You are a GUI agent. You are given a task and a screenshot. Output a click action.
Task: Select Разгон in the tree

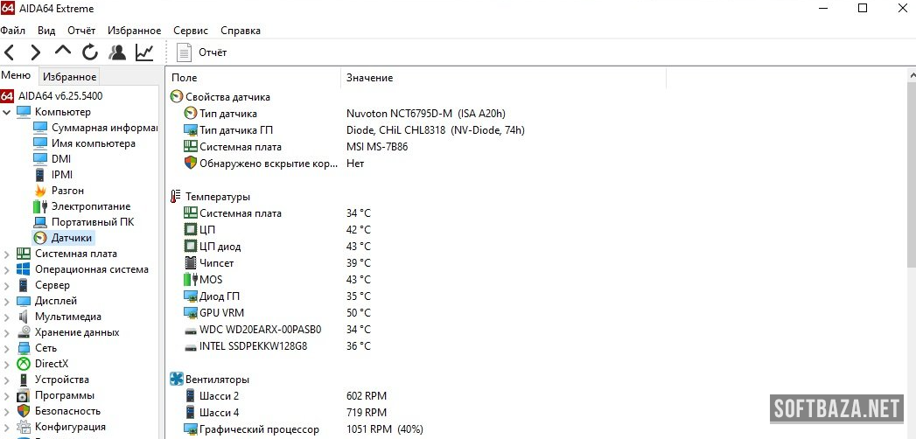click(67, 191)
